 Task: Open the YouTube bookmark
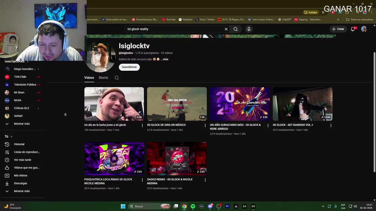pyautogui.click(x=169, y=20)
